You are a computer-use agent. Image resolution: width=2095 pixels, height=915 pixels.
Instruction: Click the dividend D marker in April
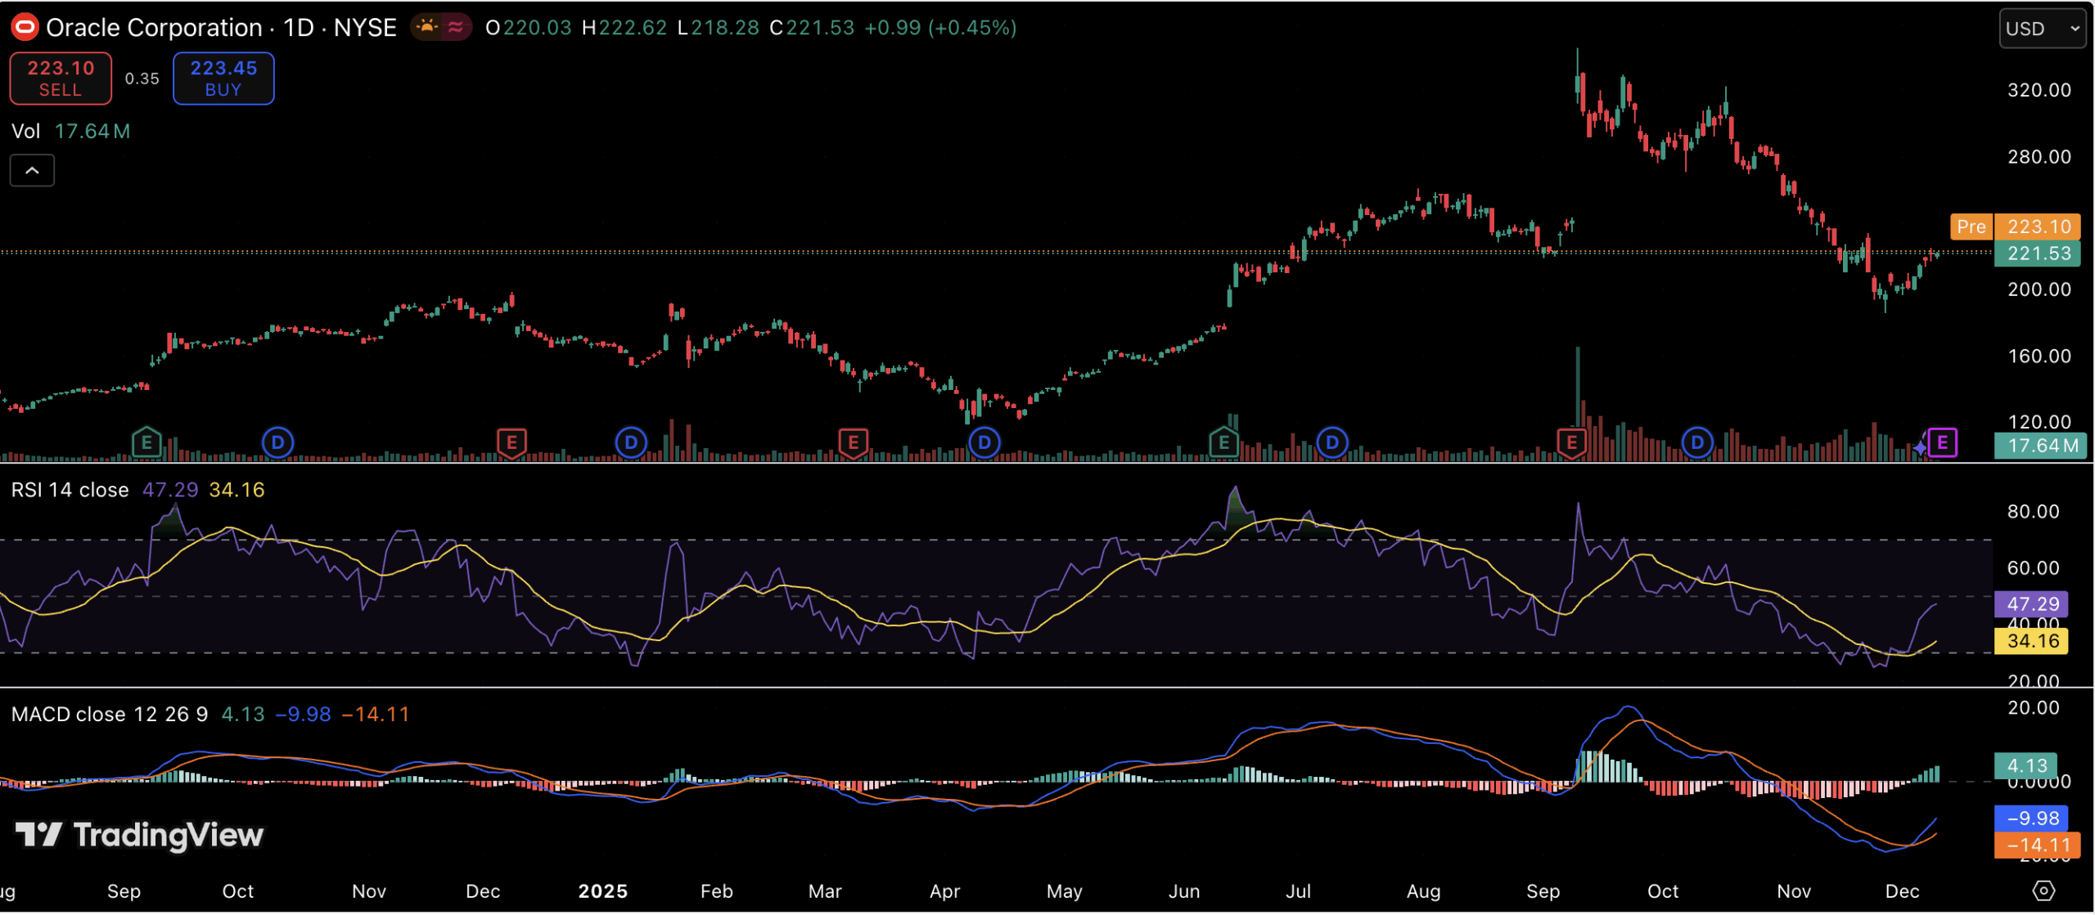point(984,443)
